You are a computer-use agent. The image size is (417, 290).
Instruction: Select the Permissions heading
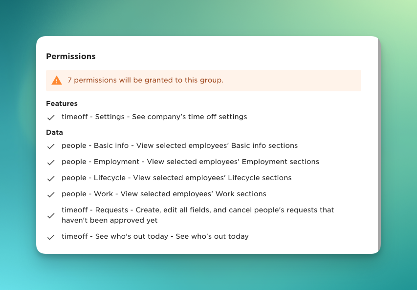71,57
